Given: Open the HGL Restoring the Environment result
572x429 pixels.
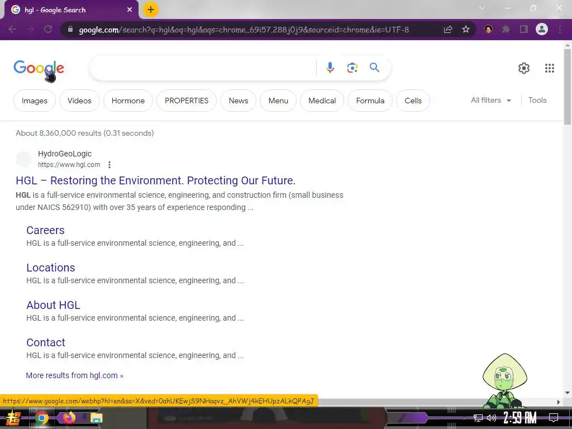Looking at the screenshot, I should point(155,180).
